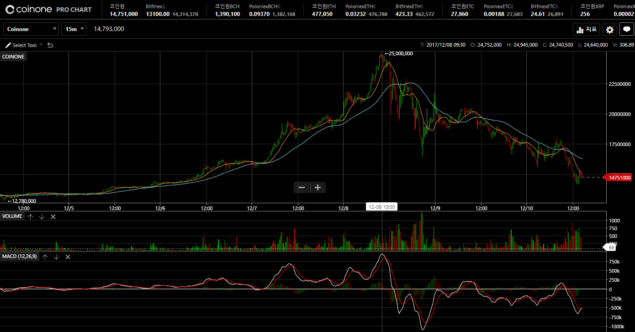
Task: Select the PoloniexBCH ticker
Action: tap(272, 10)
